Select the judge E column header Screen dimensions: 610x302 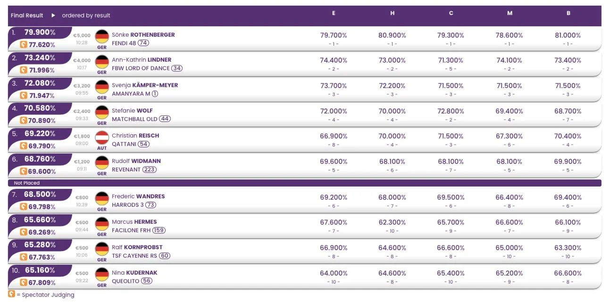click(x=334, y=13)
